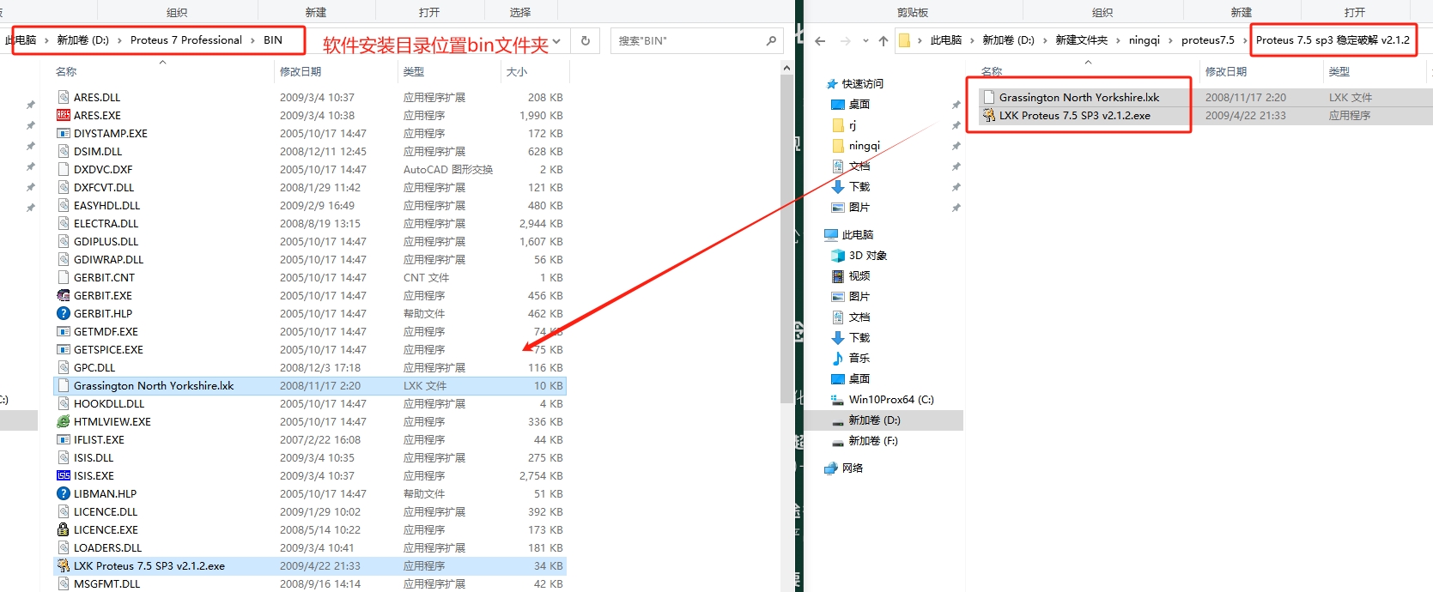Expand chevron after Proteus 7 Professional in breadcrumb
Screen dimensions: 1433x592
(x=252, y=40)
